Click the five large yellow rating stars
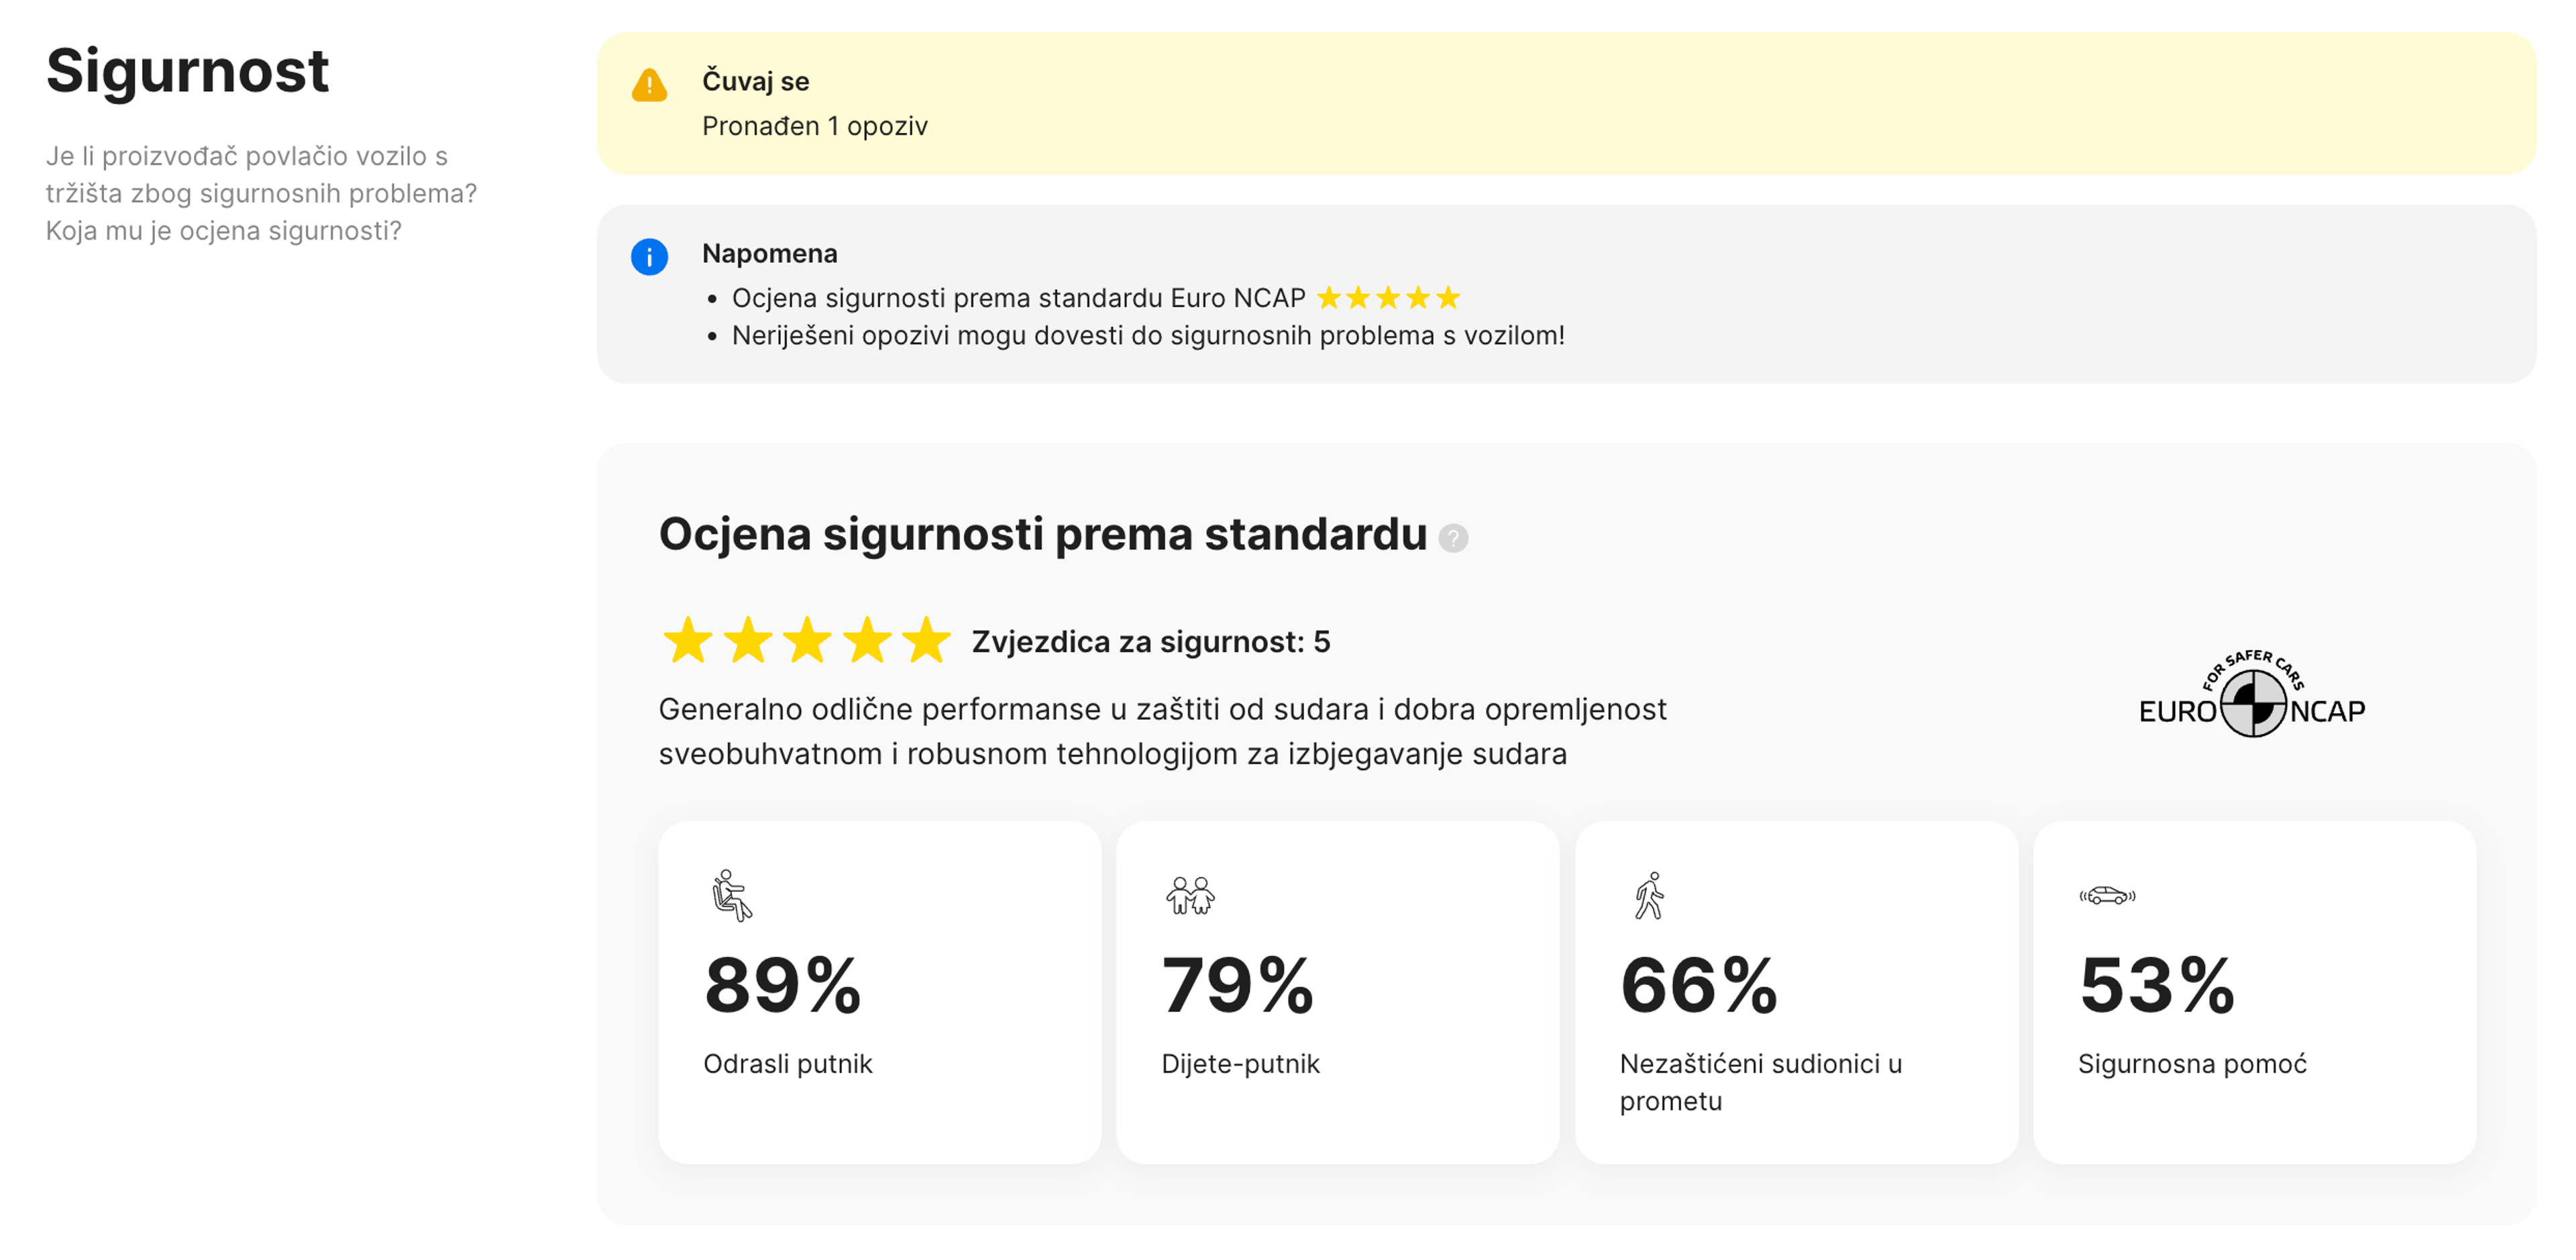 (806, 640)
